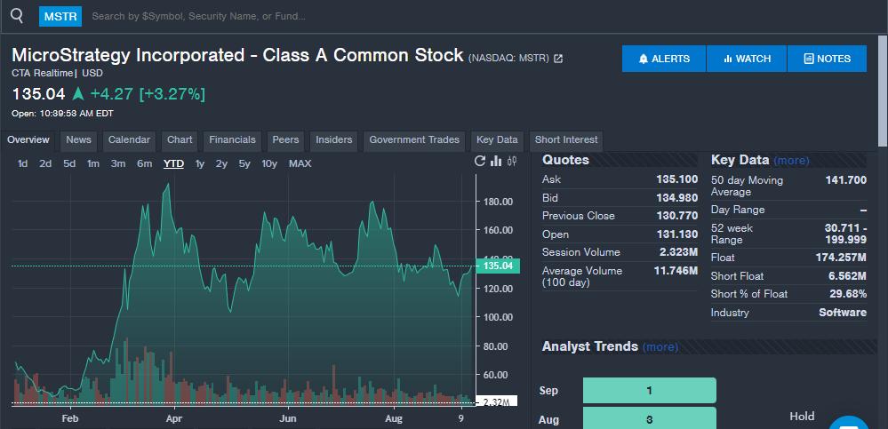The image size is (888, 429).
Task: Click the Average Volume value 11.746M
Action: (x=676, y=271)
